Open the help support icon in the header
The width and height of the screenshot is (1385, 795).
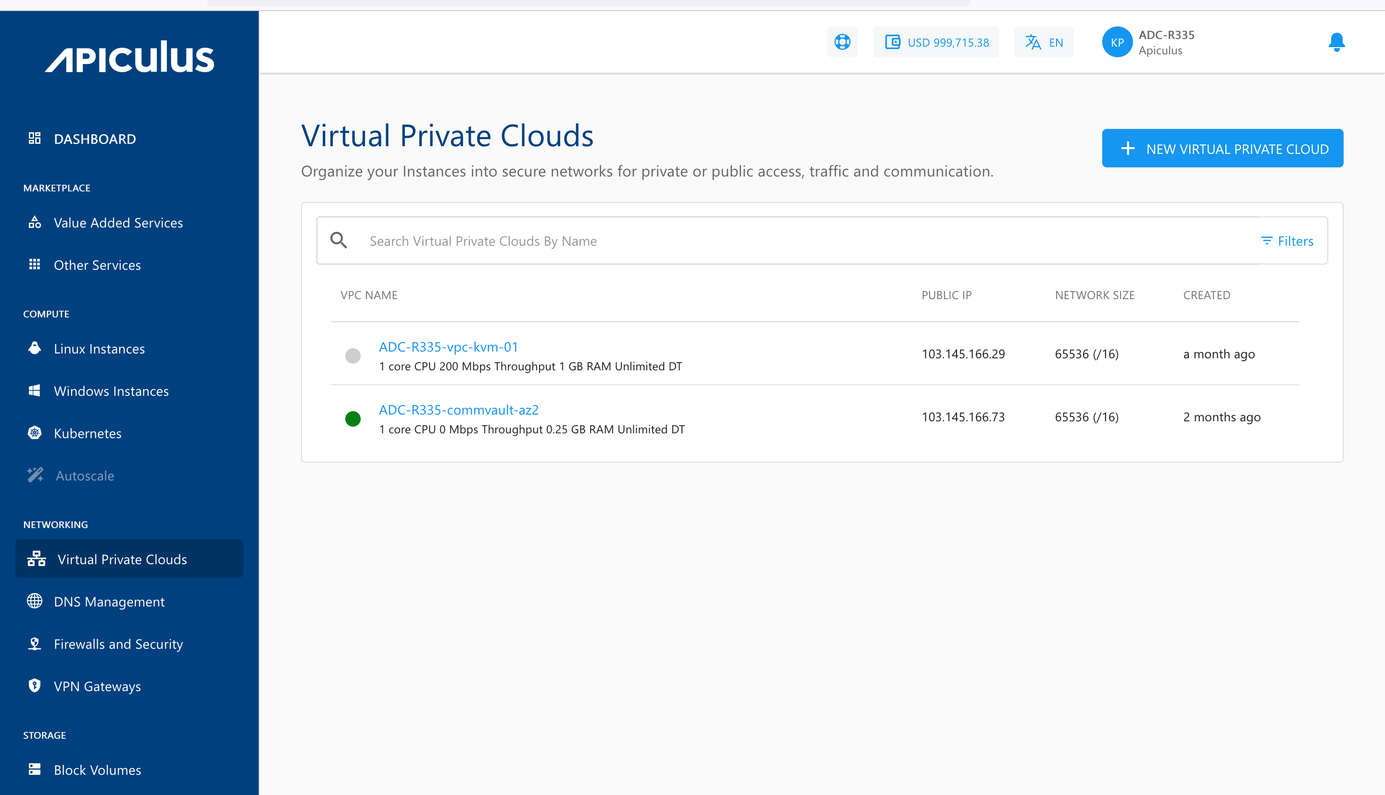pyautogui.click(x=842, y=41)
